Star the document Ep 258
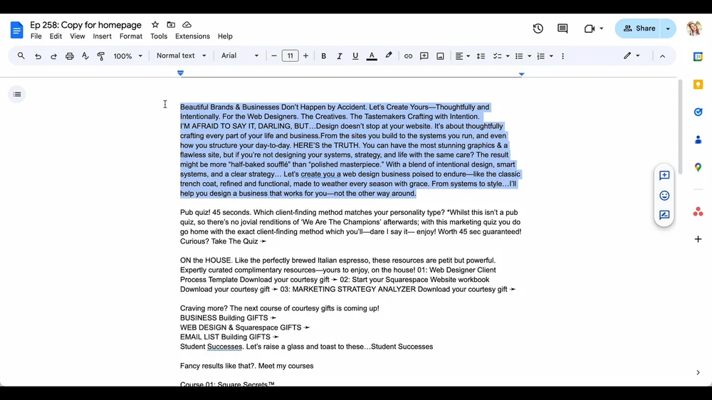712x400 pixels. (x=155, y=24)
